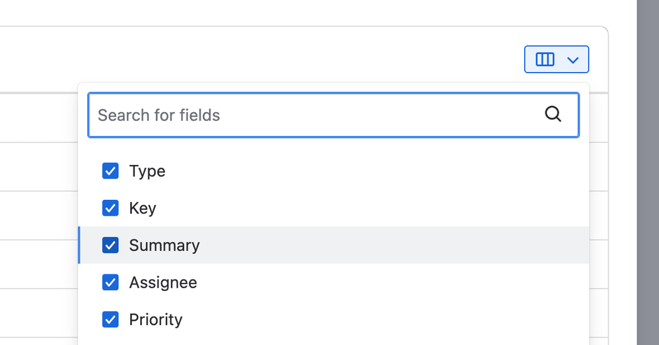Click the magnifying glass search icon
This screenshot has height=345, width=659.
click(553, 115)
